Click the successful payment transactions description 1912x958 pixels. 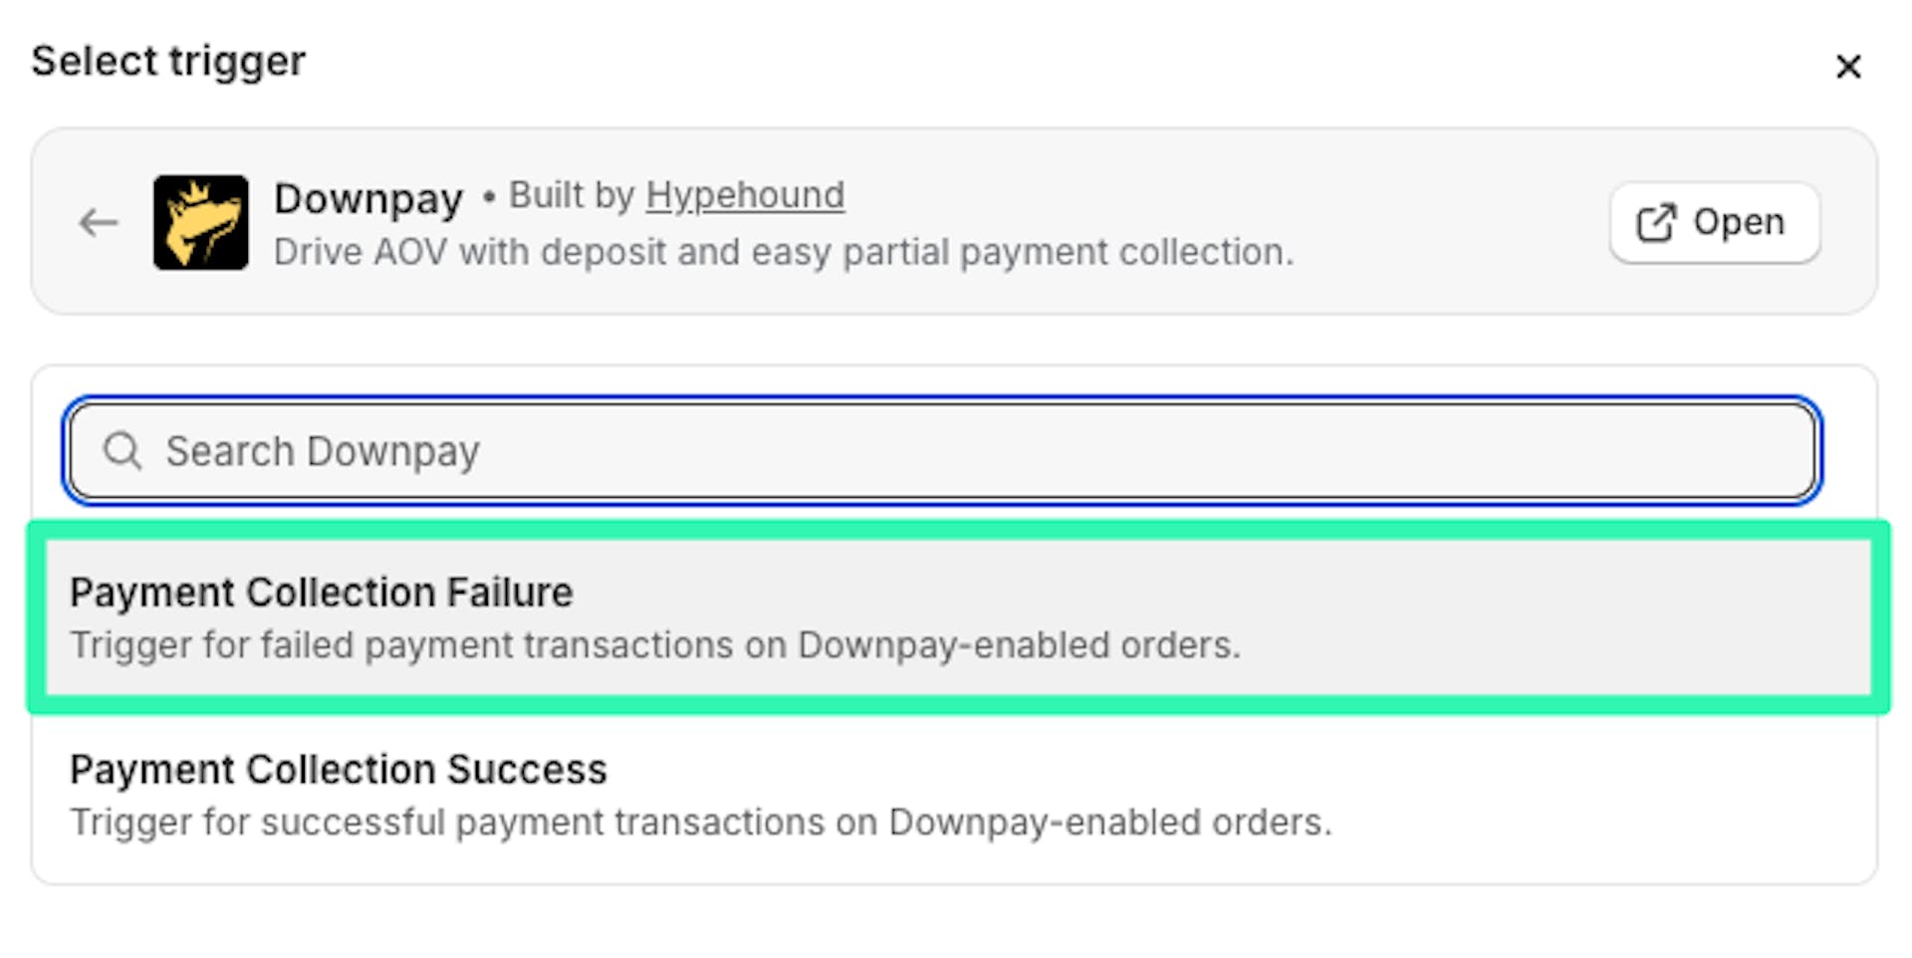coord(700,823)
